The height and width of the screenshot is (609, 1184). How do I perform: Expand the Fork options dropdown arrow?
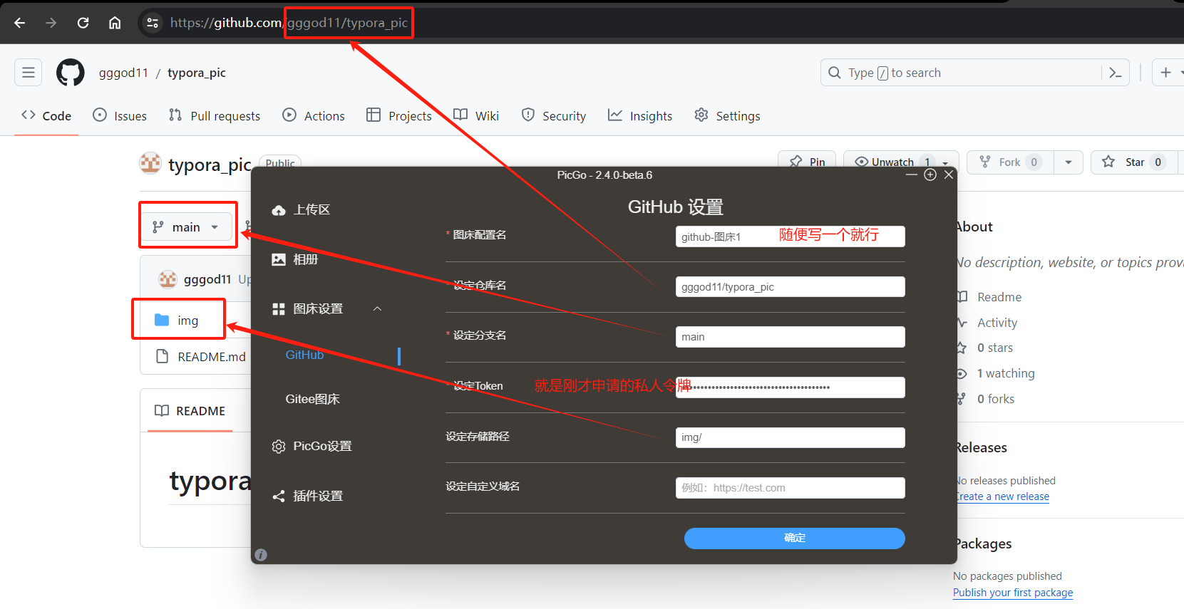click(1069, 162)
